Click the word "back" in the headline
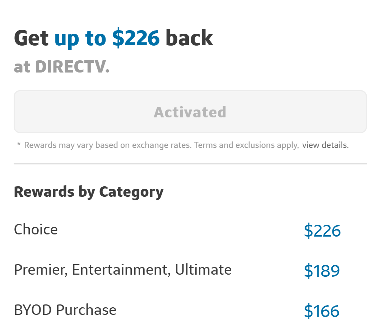Screen dimensions: 372x331 click(x=189, y=38)
